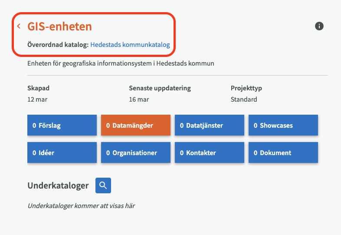
Task: View the 0 Organisationer tile
Action: tap(136, 153)
